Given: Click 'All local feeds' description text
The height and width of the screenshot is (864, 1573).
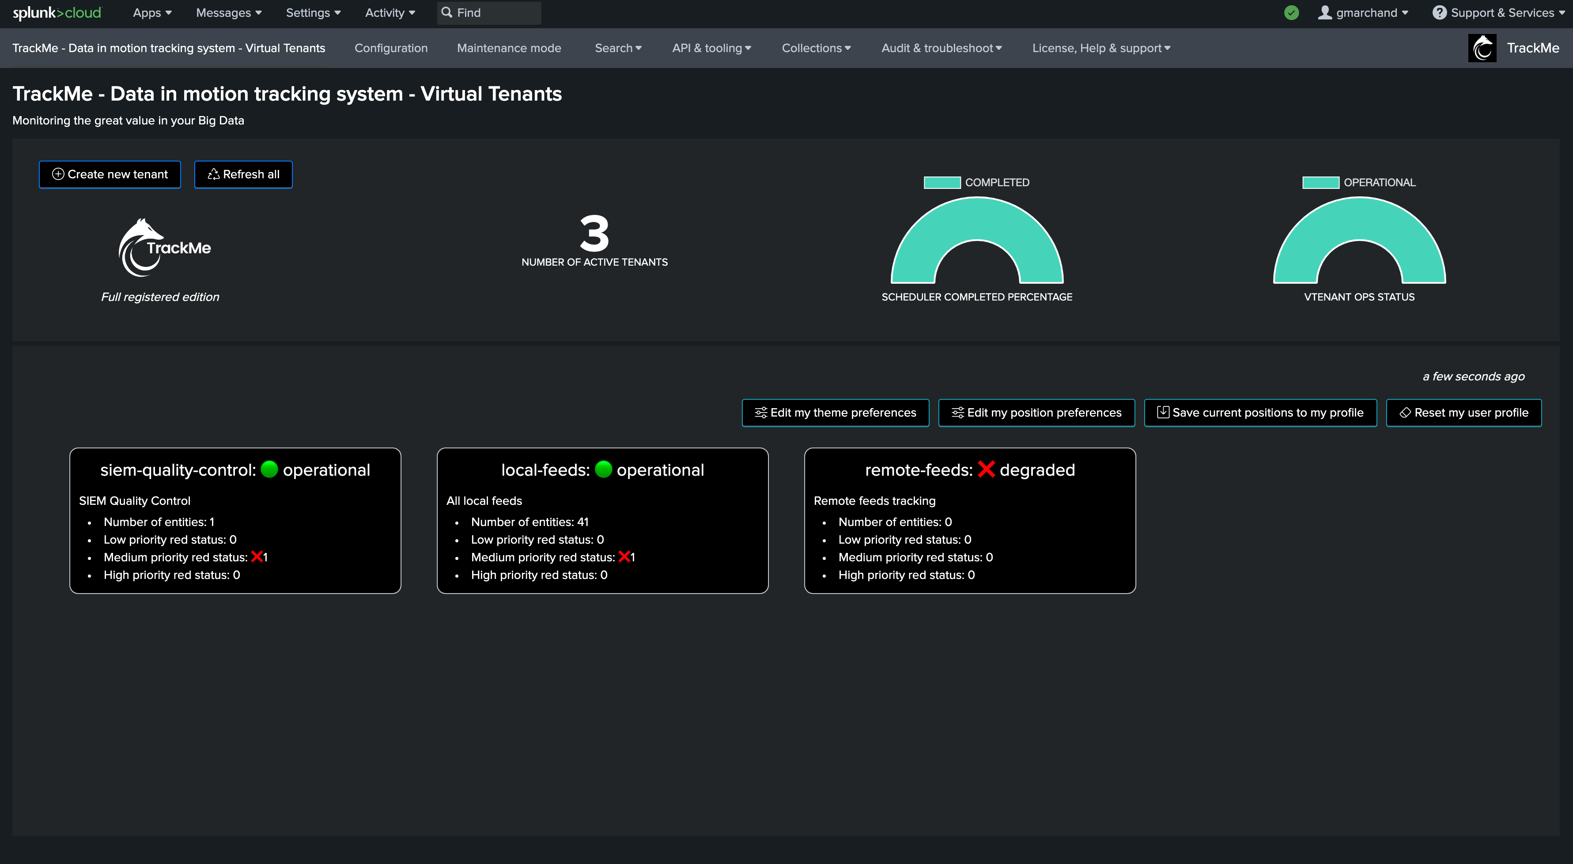Looking at the screenshot, I should [x=484, y=500].
